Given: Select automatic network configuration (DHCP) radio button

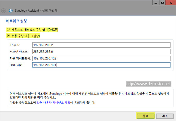Looking at the screenshot, I should 8,29.
